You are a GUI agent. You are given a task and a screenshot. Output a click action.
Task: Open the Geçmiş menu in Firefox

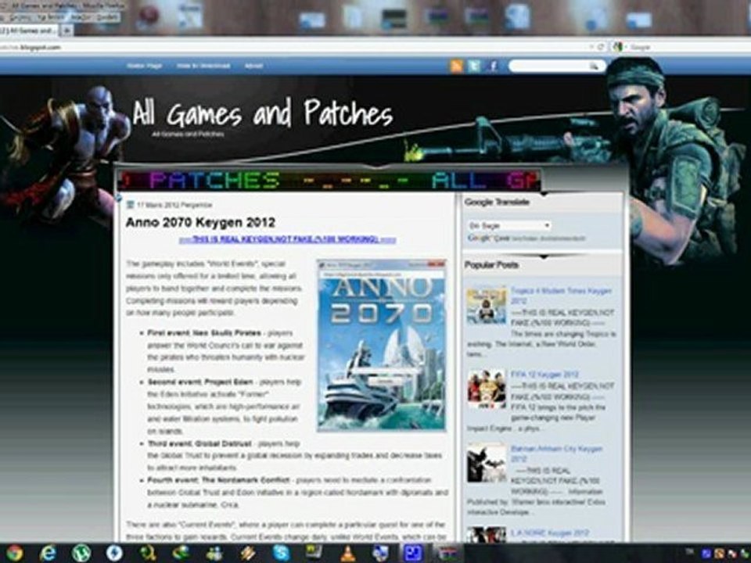22,18
